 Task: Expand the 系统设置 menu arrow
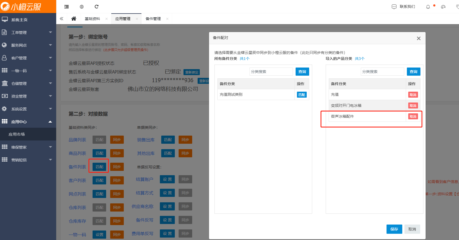coord(50,109)
